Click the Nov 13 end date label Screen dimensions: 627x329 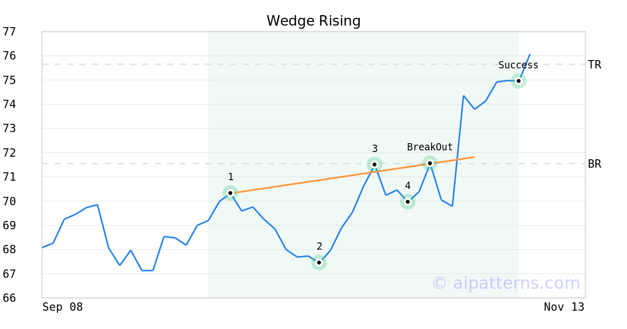click(564, 307)
